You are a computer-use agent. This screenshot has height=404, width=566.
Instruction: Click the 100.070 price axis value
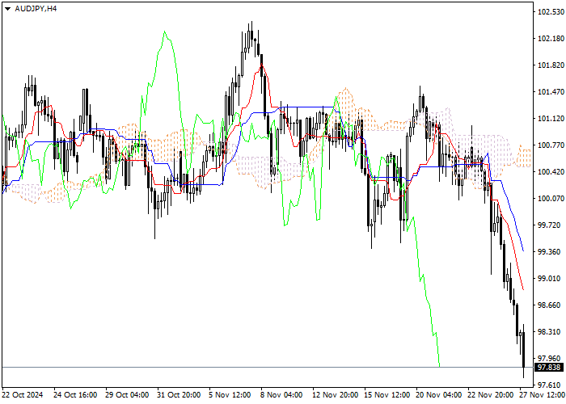[551, 199]
